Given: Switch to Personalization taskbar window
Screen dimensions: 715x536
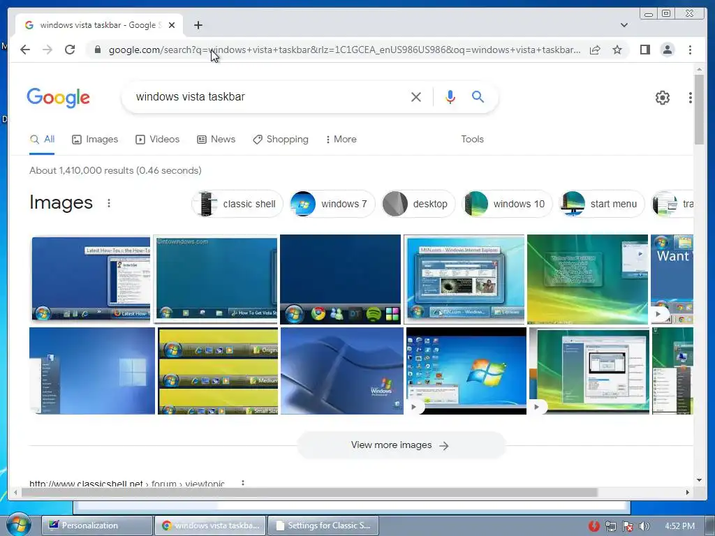Looking at the screenshot, I should coord(96,526).
